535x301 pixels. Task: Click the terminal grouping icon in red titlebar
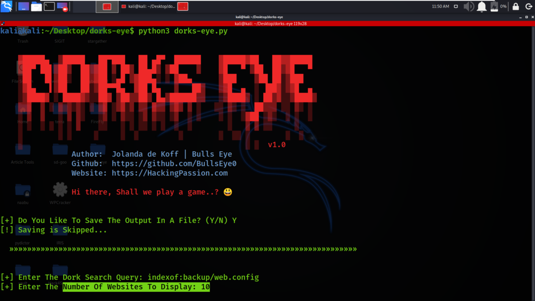[x=3, y=24]
